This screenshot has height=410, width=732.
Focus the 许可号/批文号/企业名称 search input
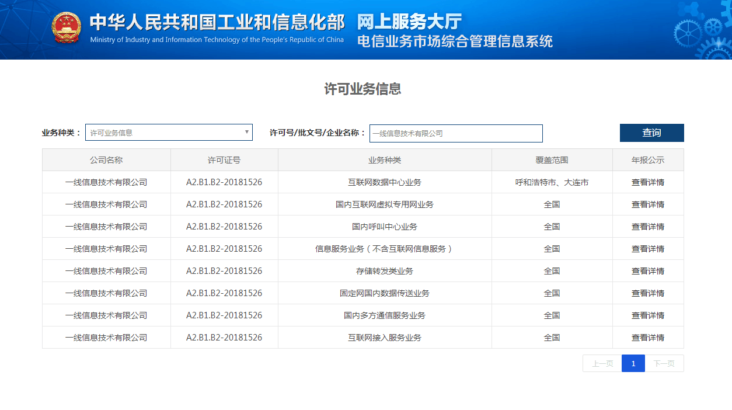point(456,133)
